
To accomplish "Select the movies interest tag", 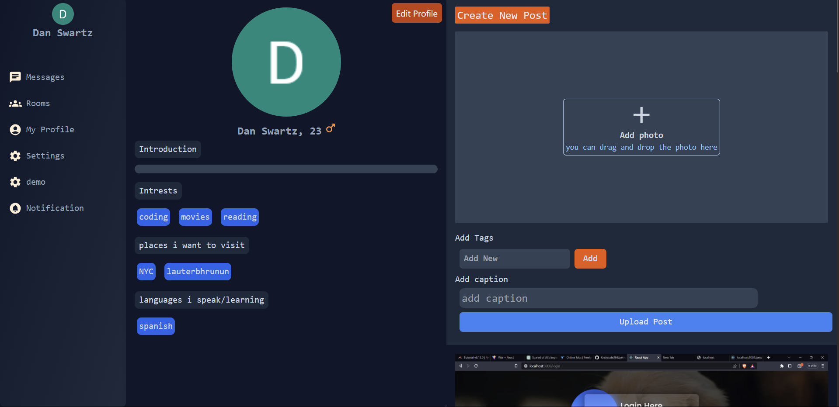I will tap(195, 217).
